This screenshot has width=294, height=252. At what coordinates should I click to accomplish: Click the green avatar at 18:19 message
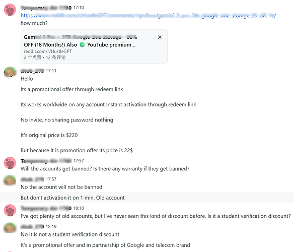pos(10,228)
